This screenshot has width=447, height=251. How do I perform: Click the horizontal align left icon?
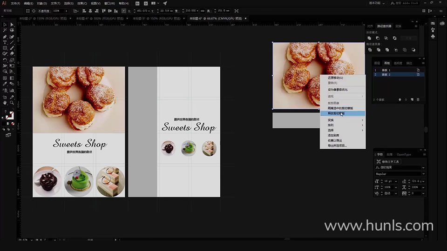point(84,11)
